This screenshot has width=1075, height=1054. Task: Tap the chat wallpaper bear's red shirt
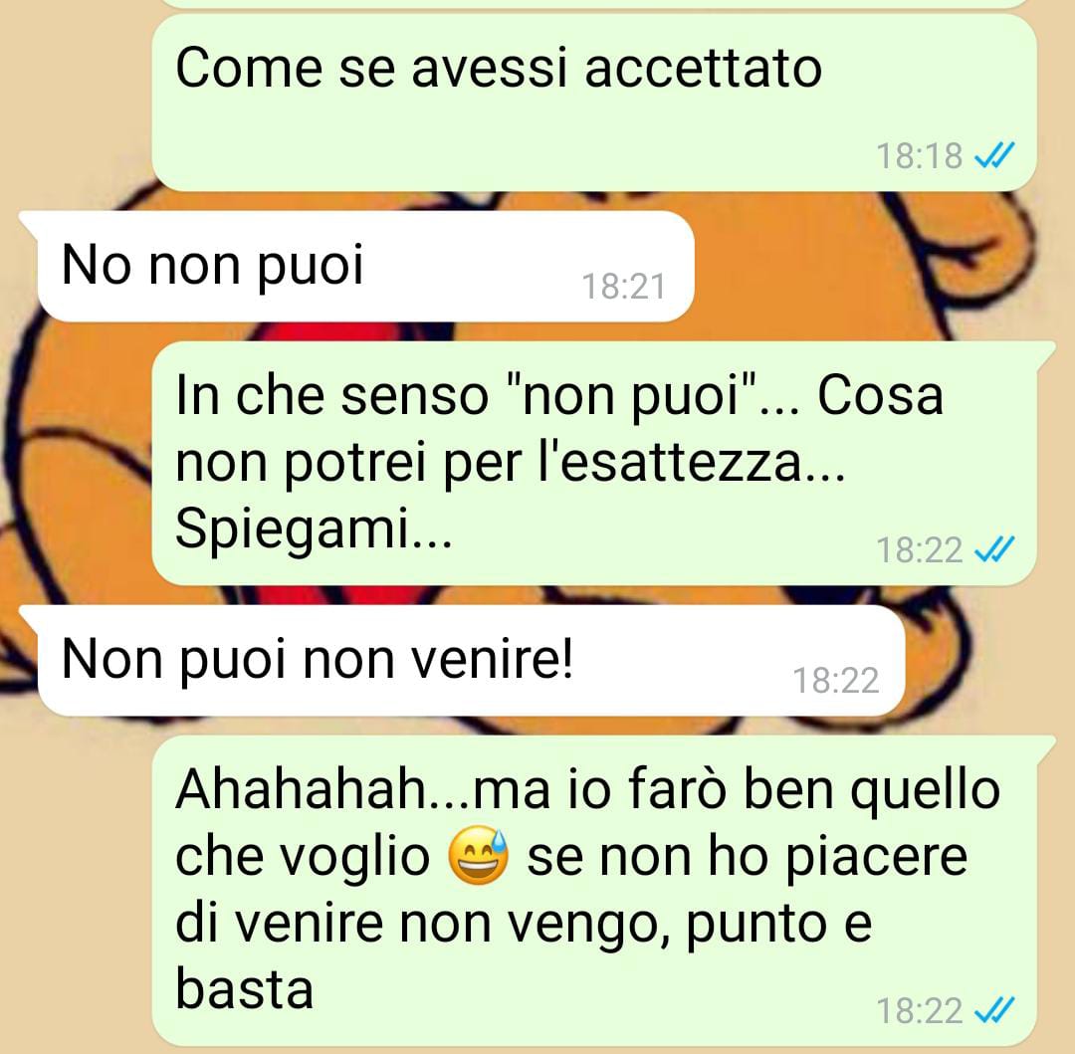(x=356, y=331)
